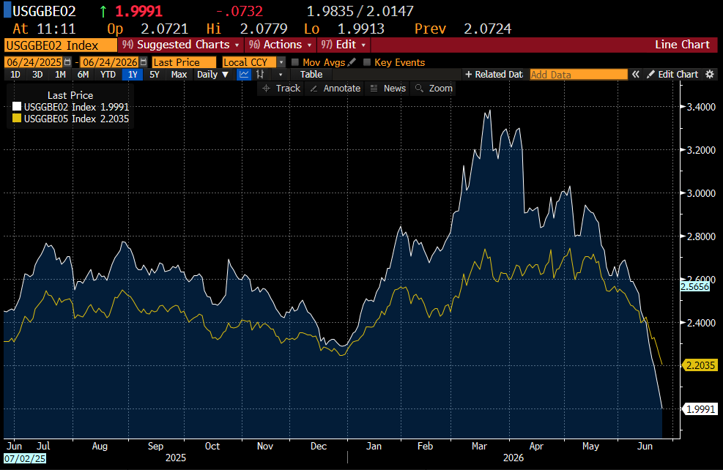This screenshot has height=470, width=723.
Task: Click the end date field 06/24/2026
Action: pos(110,62)
